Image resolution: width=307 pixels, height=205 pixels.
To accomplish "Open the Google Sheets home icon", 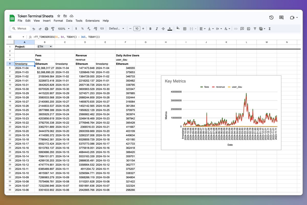I will click(12, 18).
